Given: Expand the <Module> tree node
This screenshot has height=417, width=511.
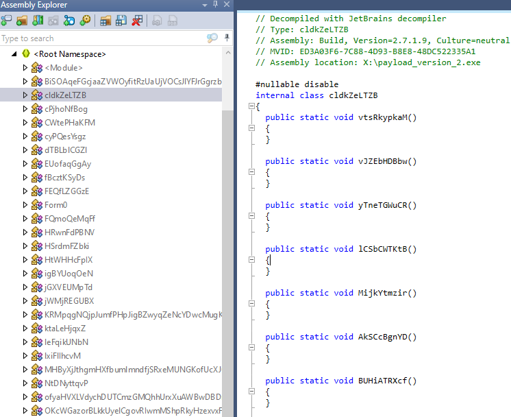Looking at the screenshot, I should (25, 67).
